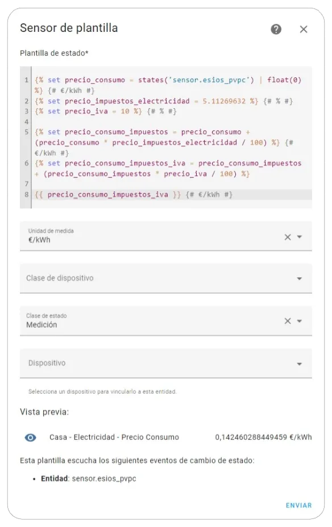Expand the Clase de estado dropdown arrow

(x=300, y=321)
